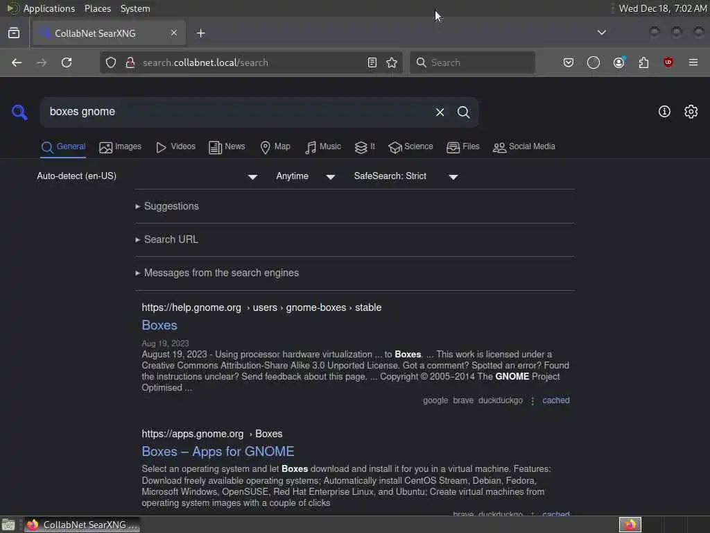Open the Boxes help result link
Viewport: 710px width, 533px height.
pos(159,325)
